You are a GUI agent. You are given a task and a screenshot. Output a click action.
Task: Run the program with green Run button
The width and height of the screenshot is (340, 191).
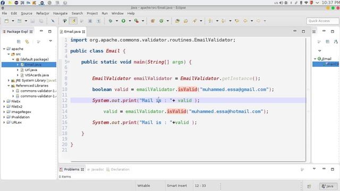coord(123,21)
